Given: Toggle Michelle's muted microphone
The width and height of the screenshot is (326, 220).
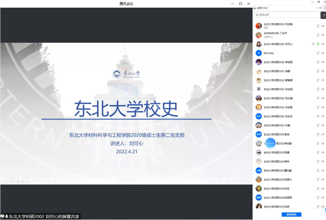Looking at the screenshot, I should pyautogui.click(x=317, y=53).
